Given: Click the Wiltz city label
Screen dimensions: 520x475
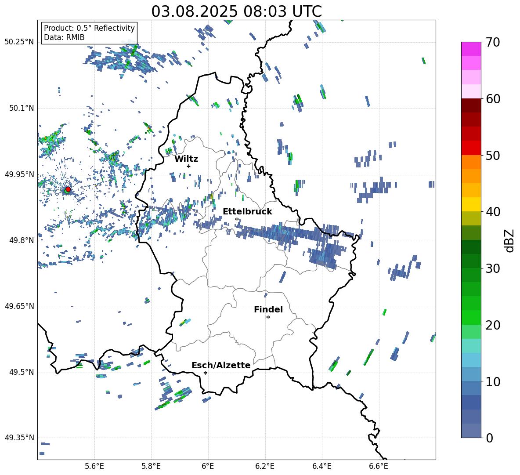Looking at the screenshot, I should pos(186,159).
